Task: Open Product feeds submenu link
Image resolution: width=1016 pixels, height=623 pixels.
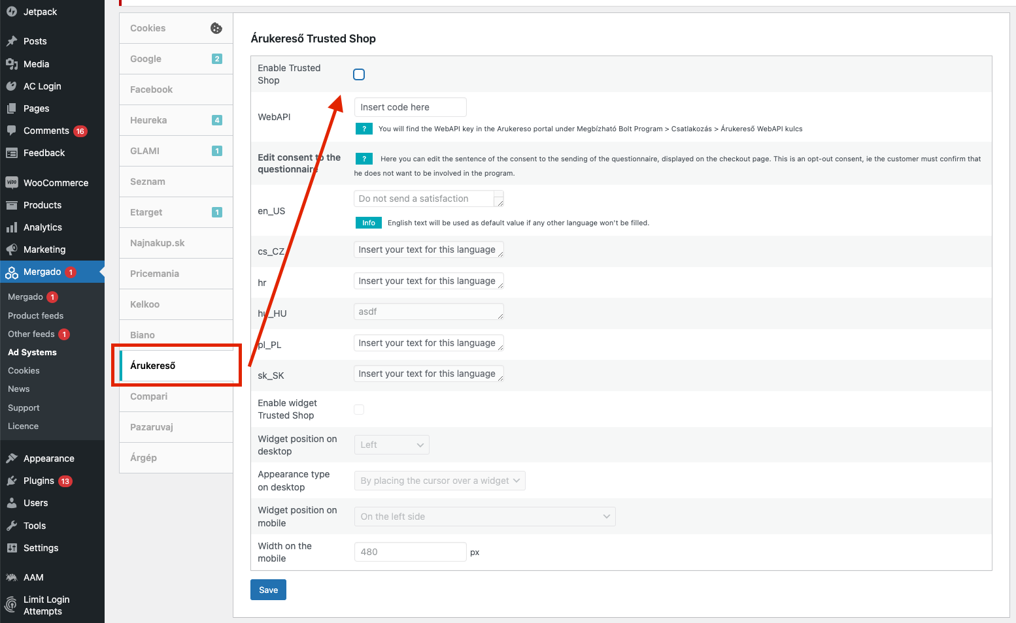Action: pyautogui.click(x=36, y=315)
